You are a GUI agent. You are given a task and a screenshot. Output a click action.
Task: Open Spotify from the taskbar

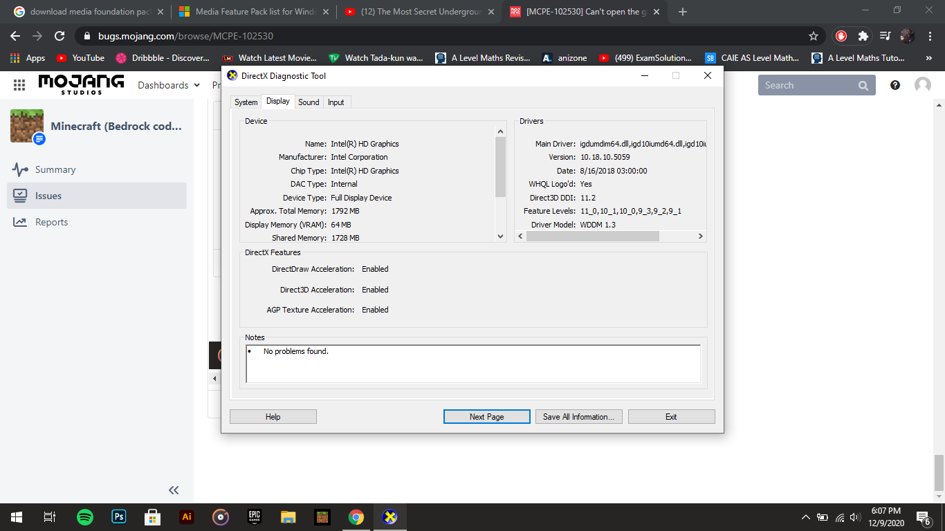[x=85, y=517]
